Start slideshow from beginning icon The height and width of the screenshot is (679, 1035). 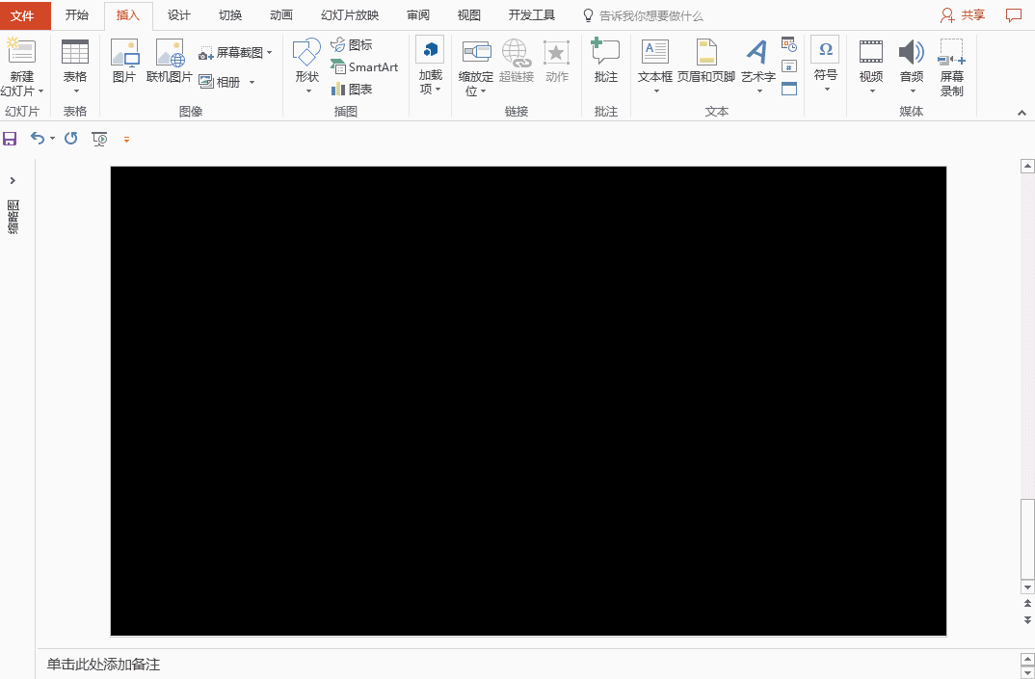tap(99, 139)
